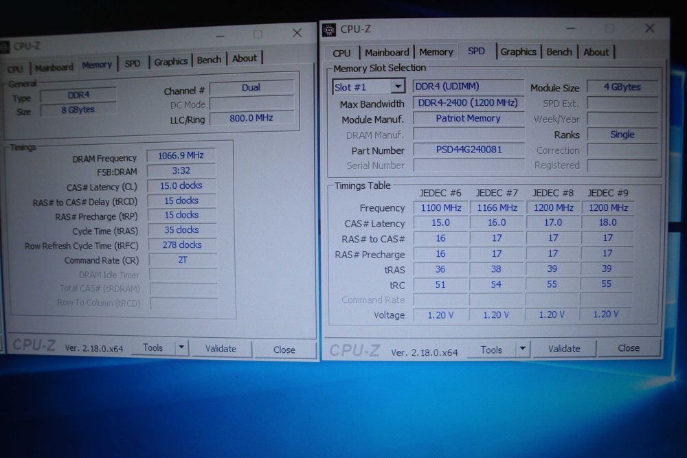Click JEDEC #9 CAS# Latency 18.0
This screenshot has height=458, width=687.
(608, 222)
